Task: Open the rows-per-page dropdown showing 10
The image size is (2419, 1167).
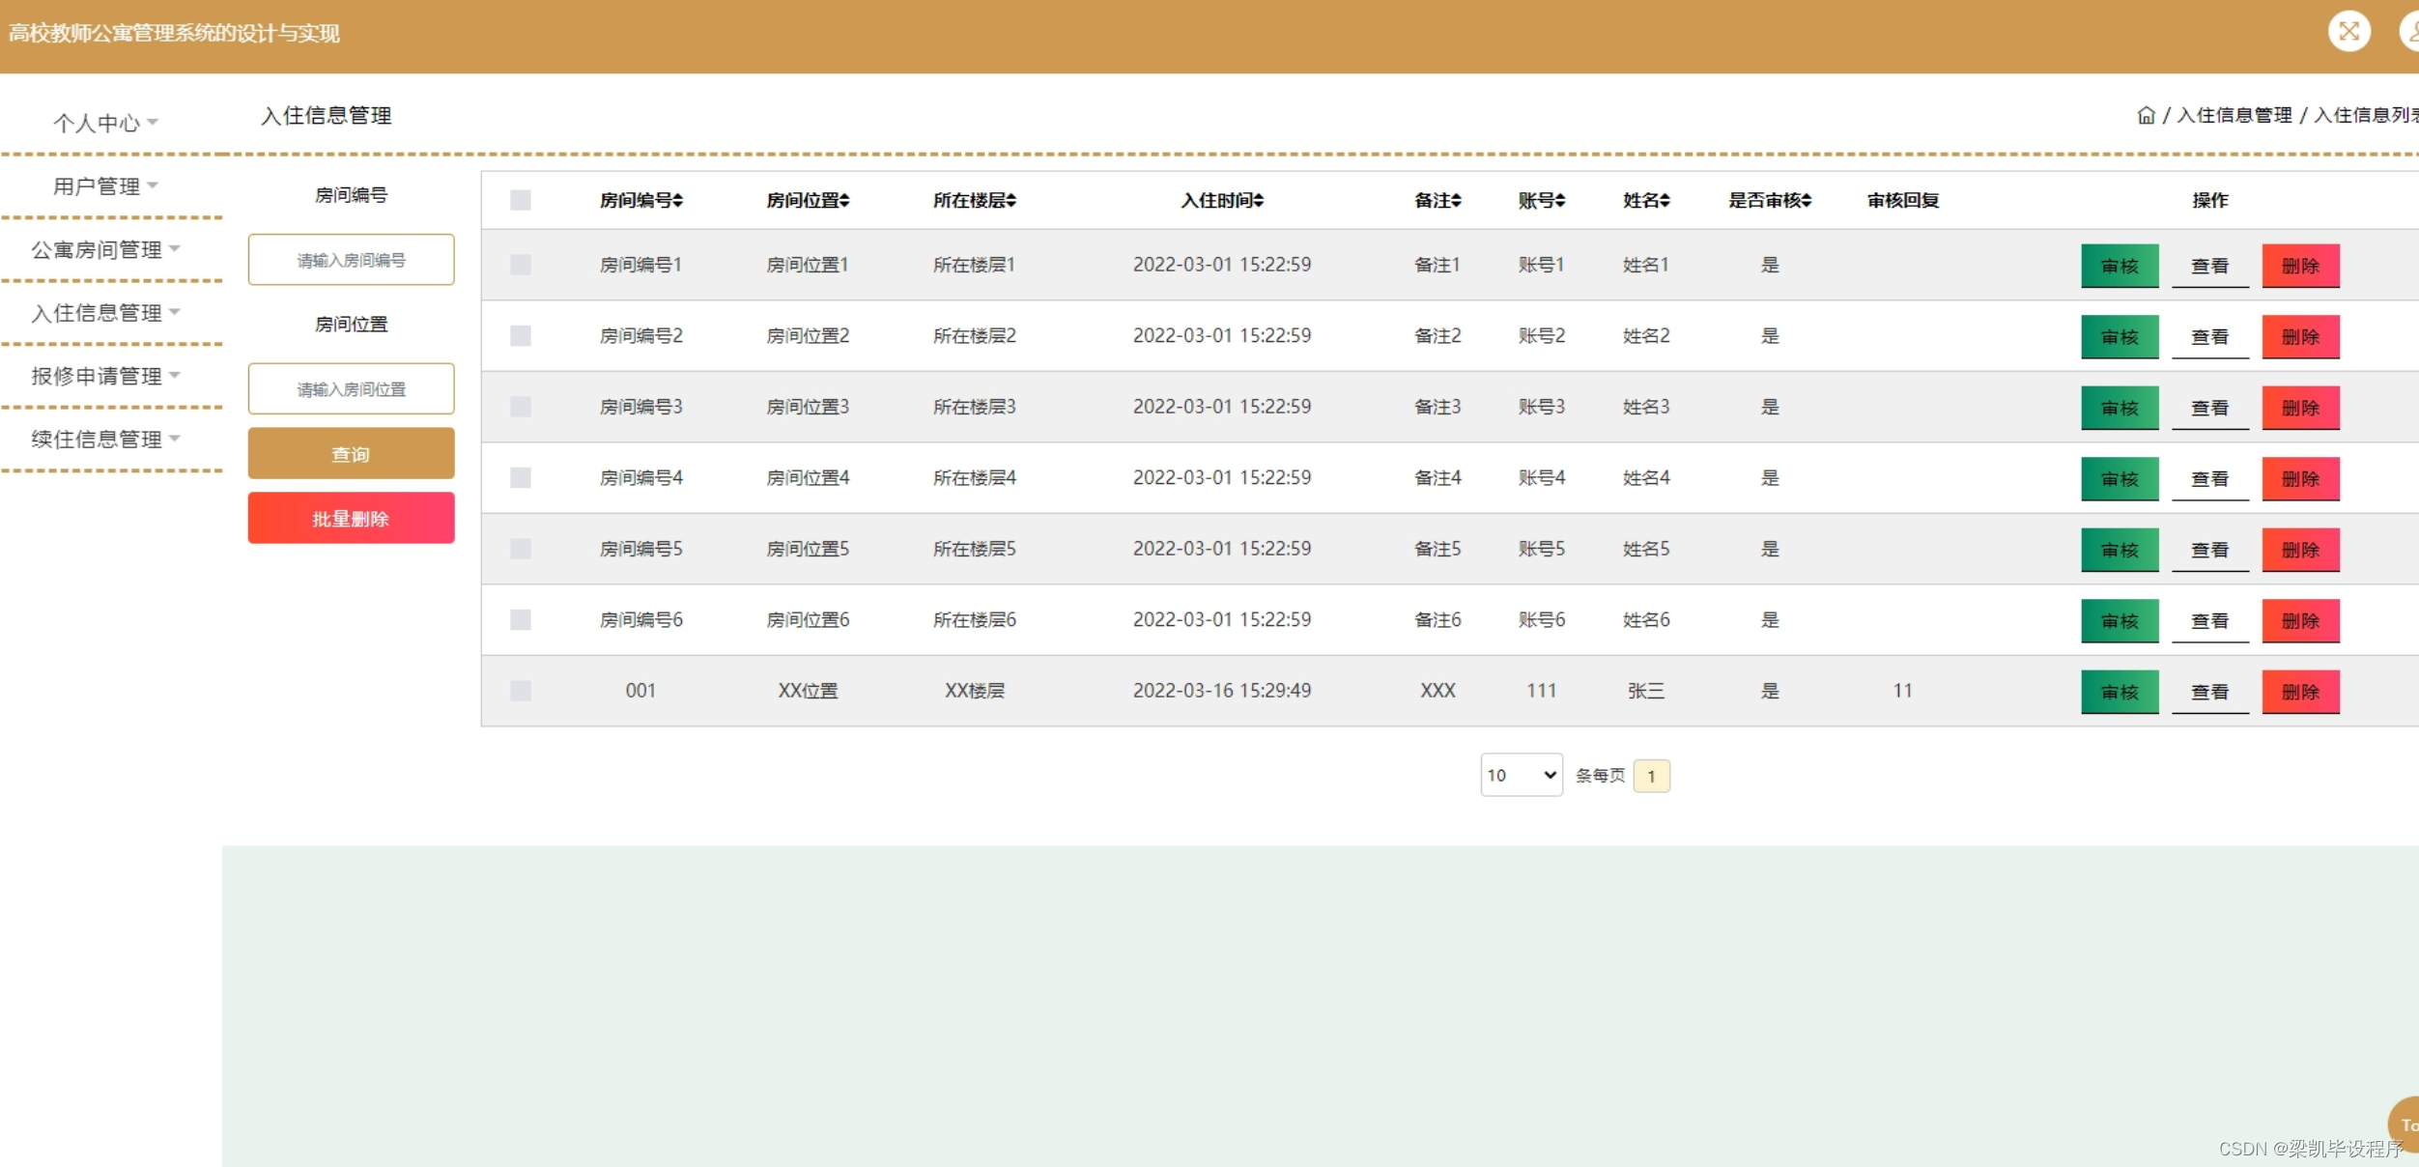Action: click(x=1521, y=775)
